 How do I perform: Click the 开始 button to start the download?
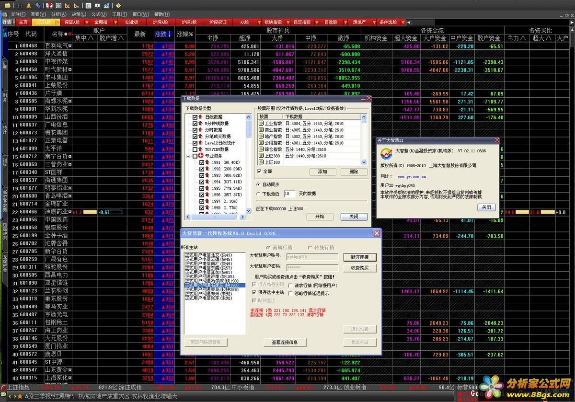pos(320,217)
